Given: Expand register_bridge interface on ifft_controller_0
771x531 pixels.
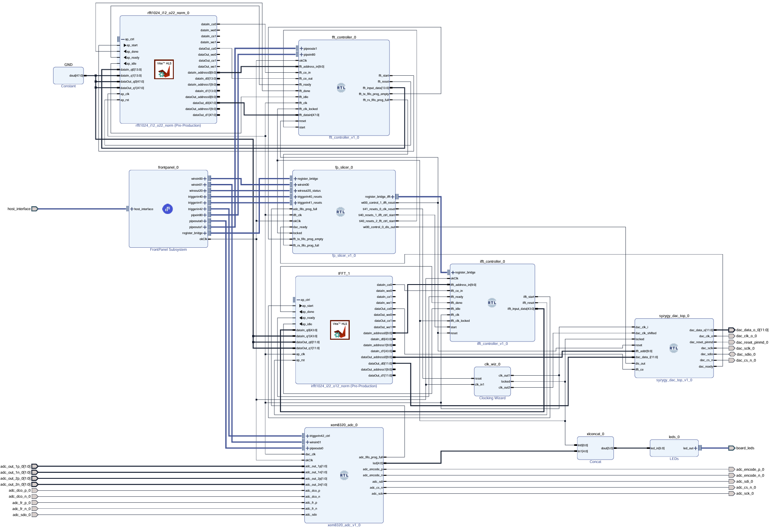Looking at the screenshot, I should [x=453, y=273].
